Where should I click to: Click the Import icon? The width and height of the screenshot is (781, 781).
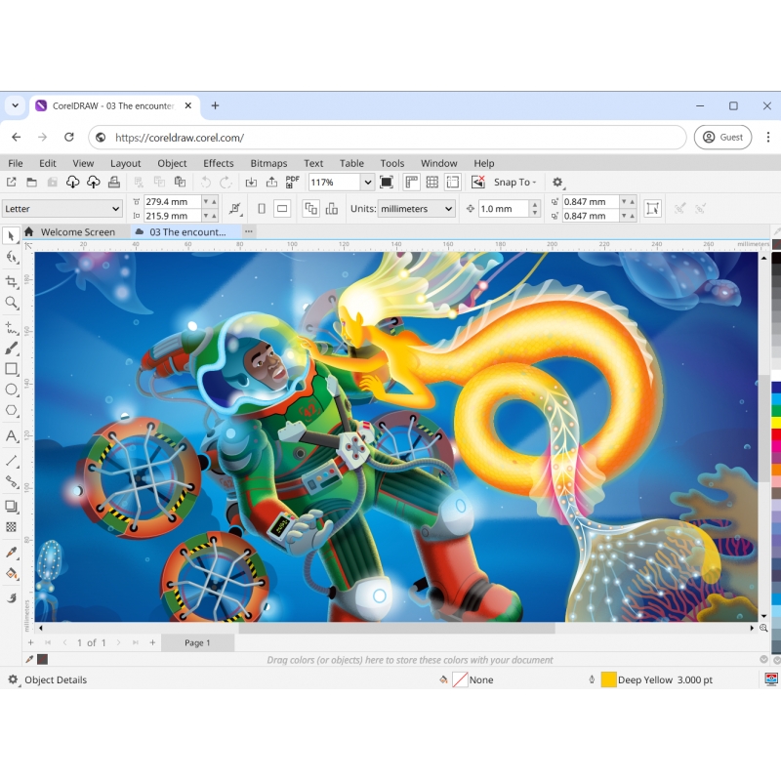[251, 183]
